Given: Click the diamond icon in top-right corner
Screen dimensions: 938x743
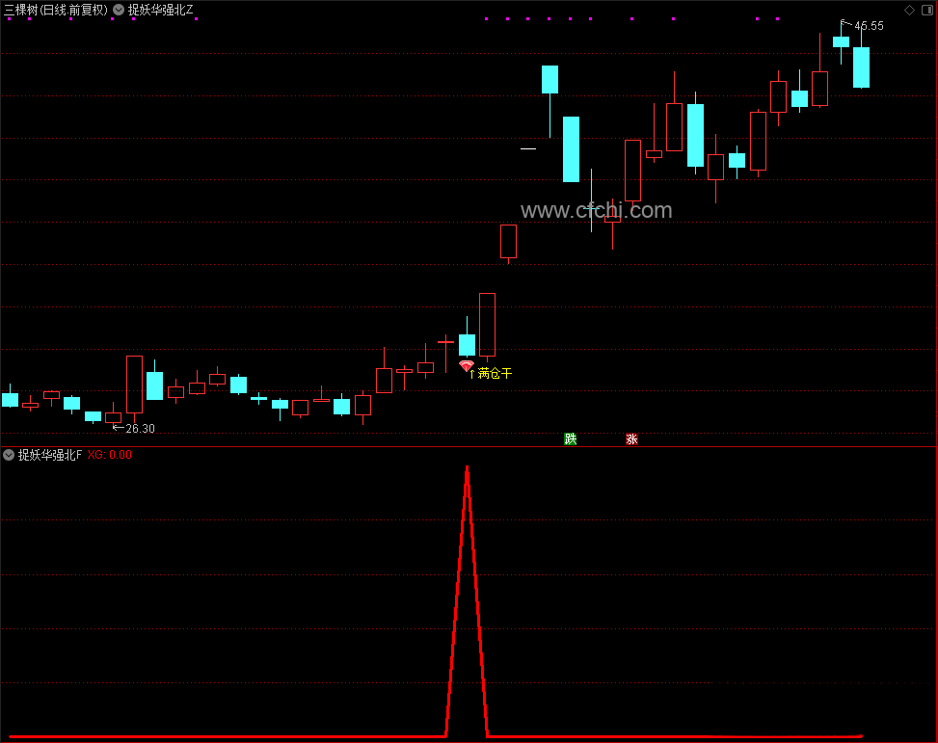Looking at the screenshot, I should click(x=909, y=10).
